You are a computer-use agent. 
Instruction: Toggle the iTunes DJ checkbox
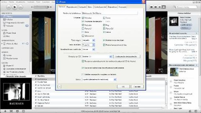point(104,29)
